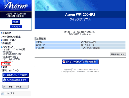Screen dimensions: 129x98
Task: Click the ヘルプ表示 help link
Action: point(10,93)
